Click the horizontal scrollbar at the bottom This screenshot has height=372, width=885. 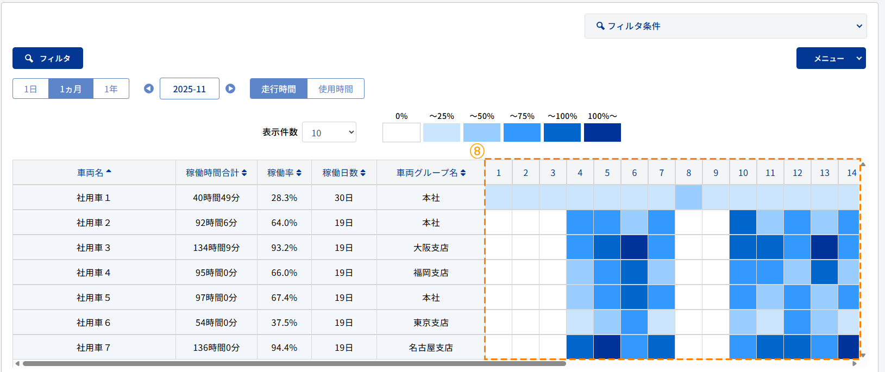coord(293,364)
